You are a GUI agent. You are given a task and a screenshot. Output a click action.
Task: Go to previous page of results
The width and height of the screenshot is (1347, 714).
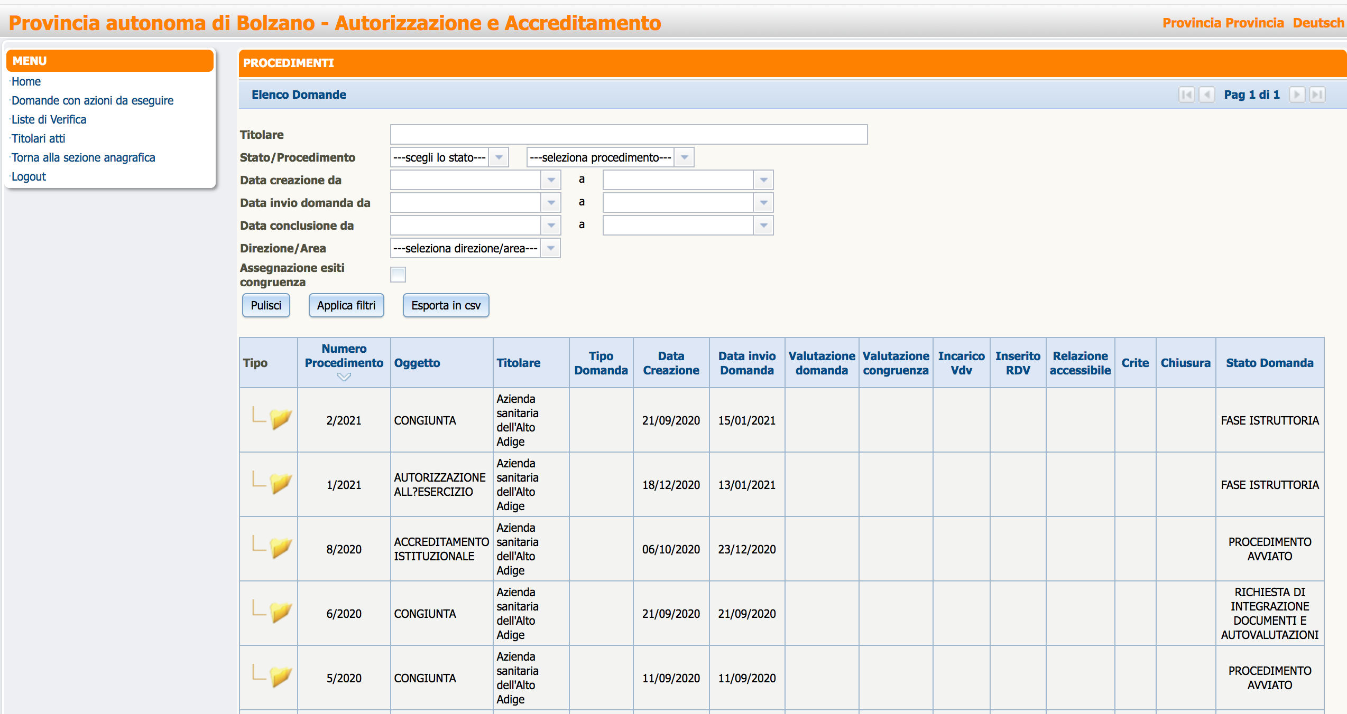click(1207, 95)
